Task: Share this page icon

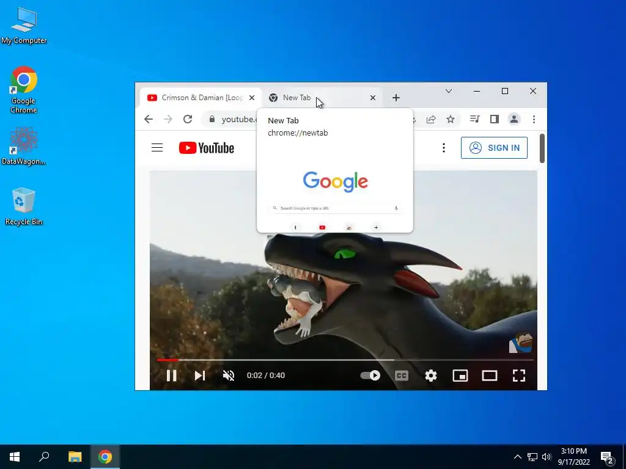Action: [x=431, y=119]
